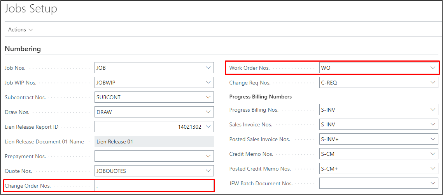This screenshot has height=195, width=443.
Task: Click into the Change Order Nos. field
Action: coord(154,186)
